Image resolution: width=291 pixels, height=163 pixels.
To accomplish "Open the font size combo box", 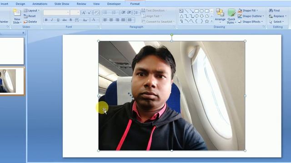I will pos(75,13).
